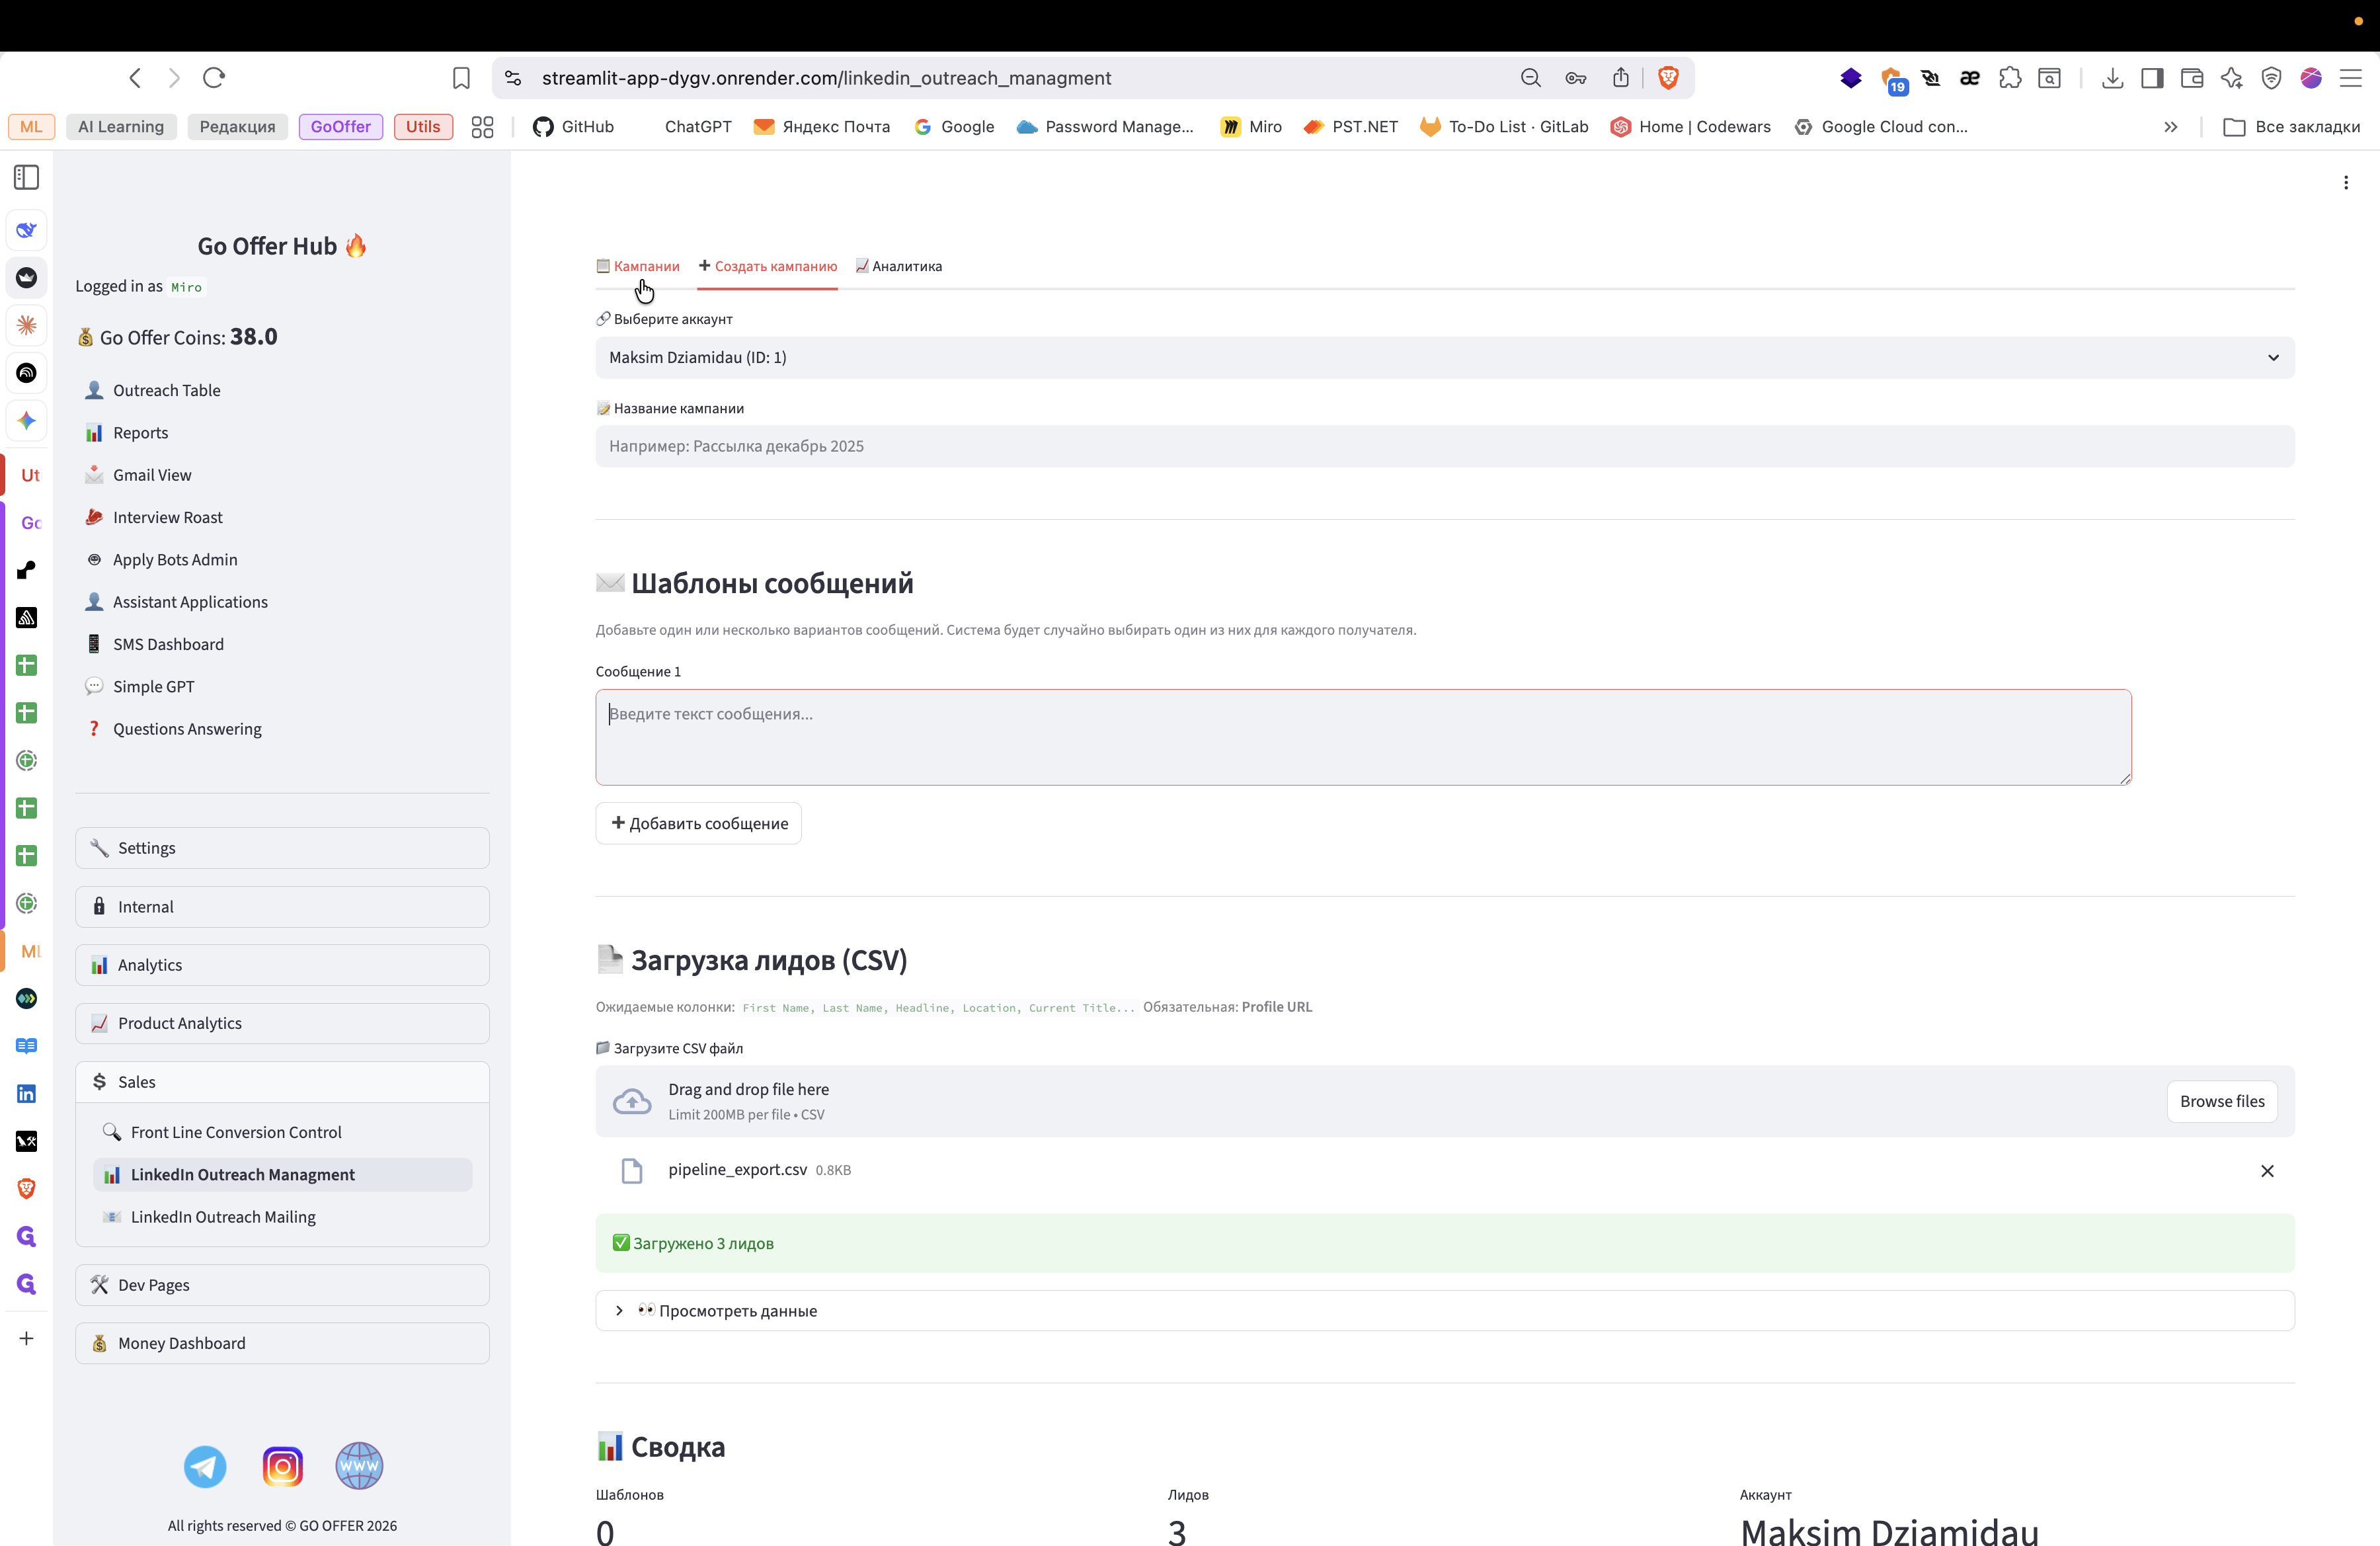Viewport: 2380px width, 1546px height.
Task: Toggle the browser vertical tabs sidebar icon
Action: pos(27,177)
